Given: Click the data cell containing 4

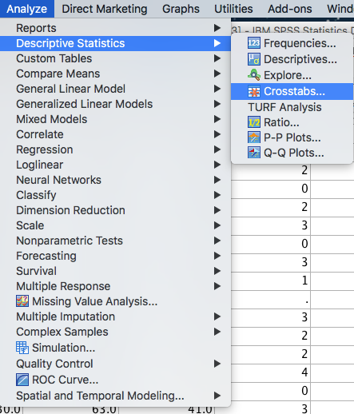Looking at the screenshot, I should (271, 372).
